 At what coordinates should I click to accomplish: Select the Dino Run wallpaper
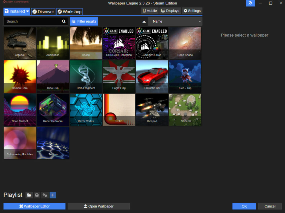coord(53,76)
